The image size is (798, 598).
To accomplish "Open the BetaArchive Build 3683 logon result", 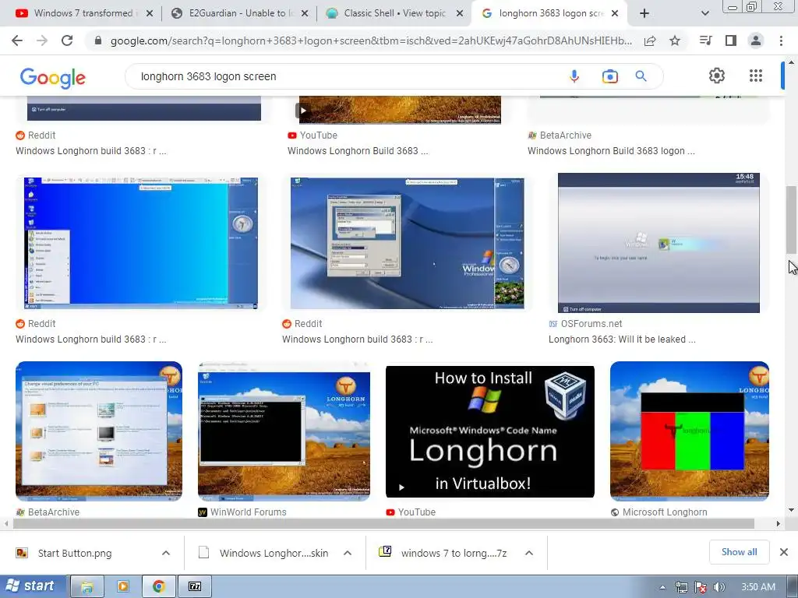I will pos(611,151).
